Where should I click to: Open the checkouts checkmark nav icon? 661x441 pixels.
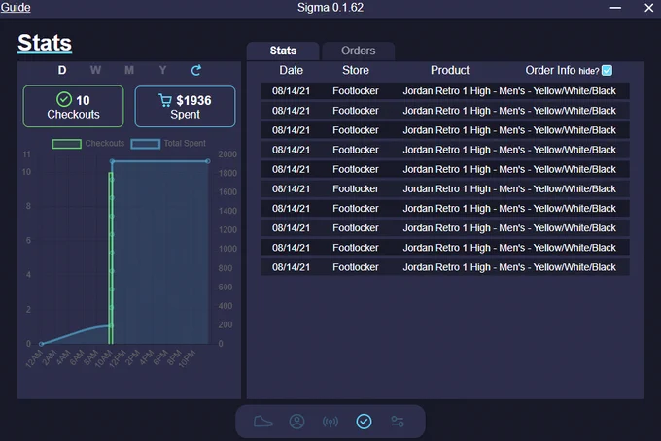point(364,422)
